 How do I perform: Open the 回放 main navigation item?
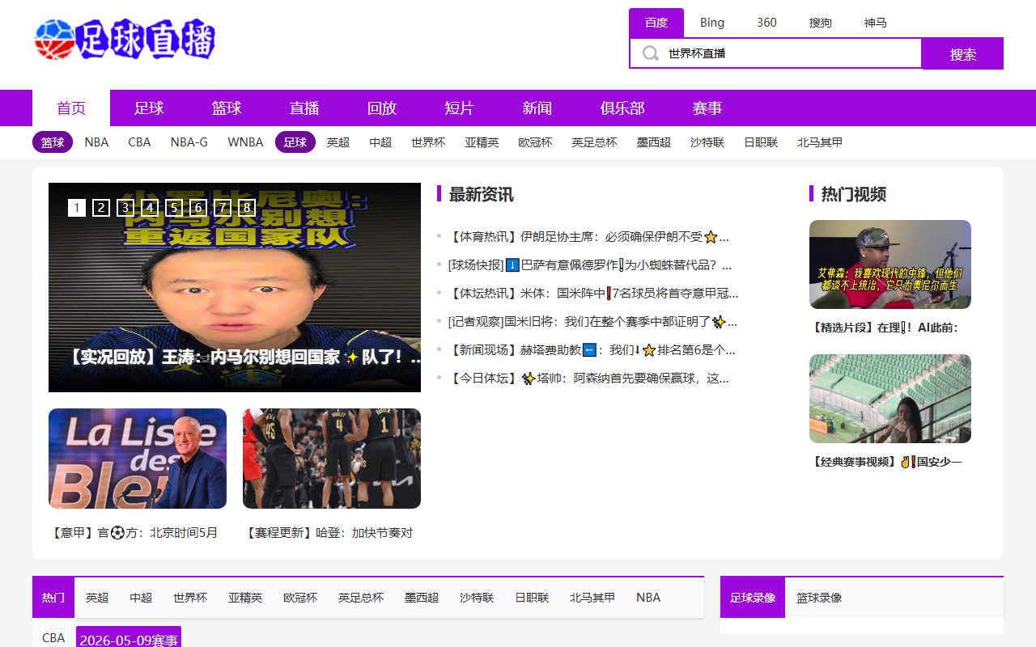point(382,108)
